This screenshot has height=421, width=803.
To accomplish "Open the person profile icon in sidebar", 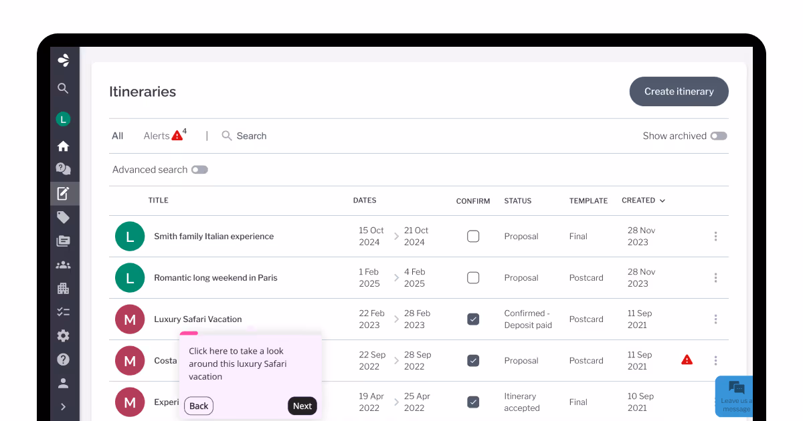I will 63,384.
